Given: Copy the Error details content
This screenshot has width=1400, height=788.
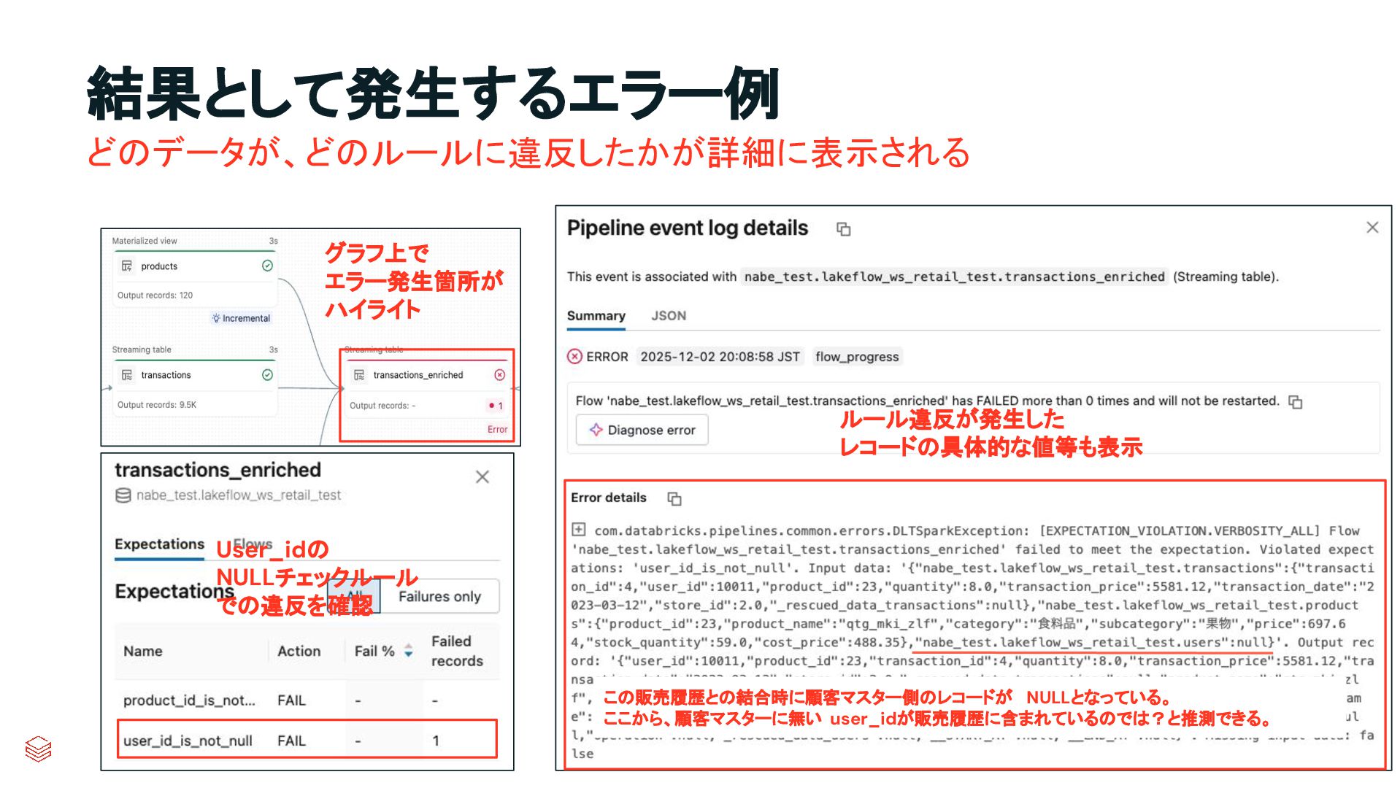Looking at the screenshot, I should [674, 498].
